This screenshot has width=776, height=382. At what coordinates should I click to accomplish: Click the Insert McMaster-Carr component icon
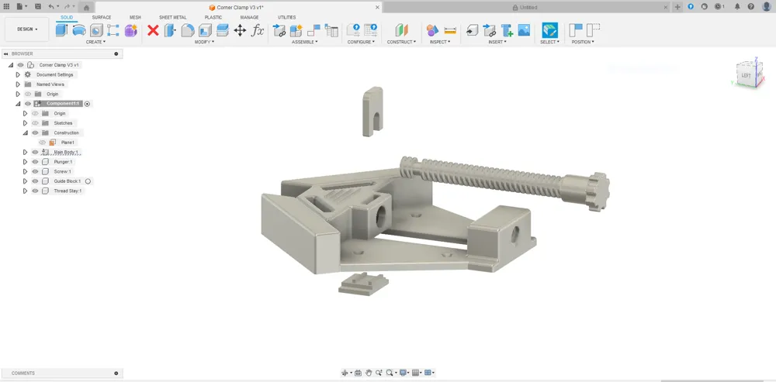[507, 30]
